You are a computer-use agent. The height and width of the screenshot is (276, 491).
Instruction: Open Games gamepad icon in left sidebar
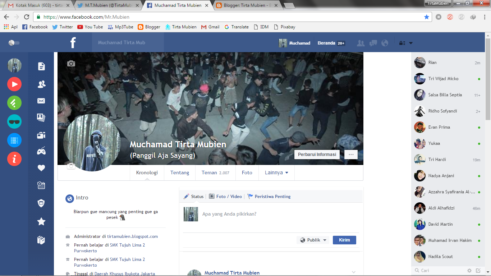tap(41, 151)
